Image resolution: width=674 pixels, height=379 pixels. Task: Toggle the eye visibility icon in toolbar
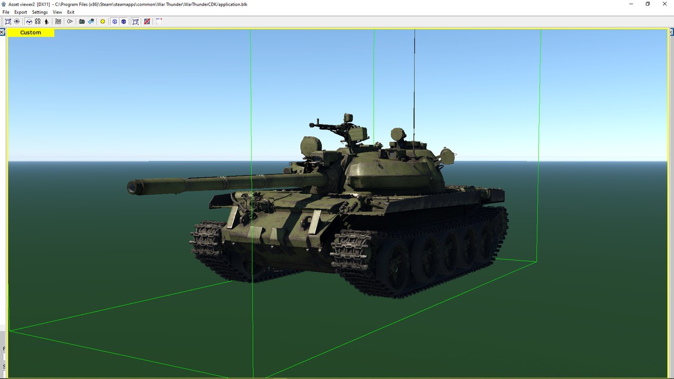17,22
